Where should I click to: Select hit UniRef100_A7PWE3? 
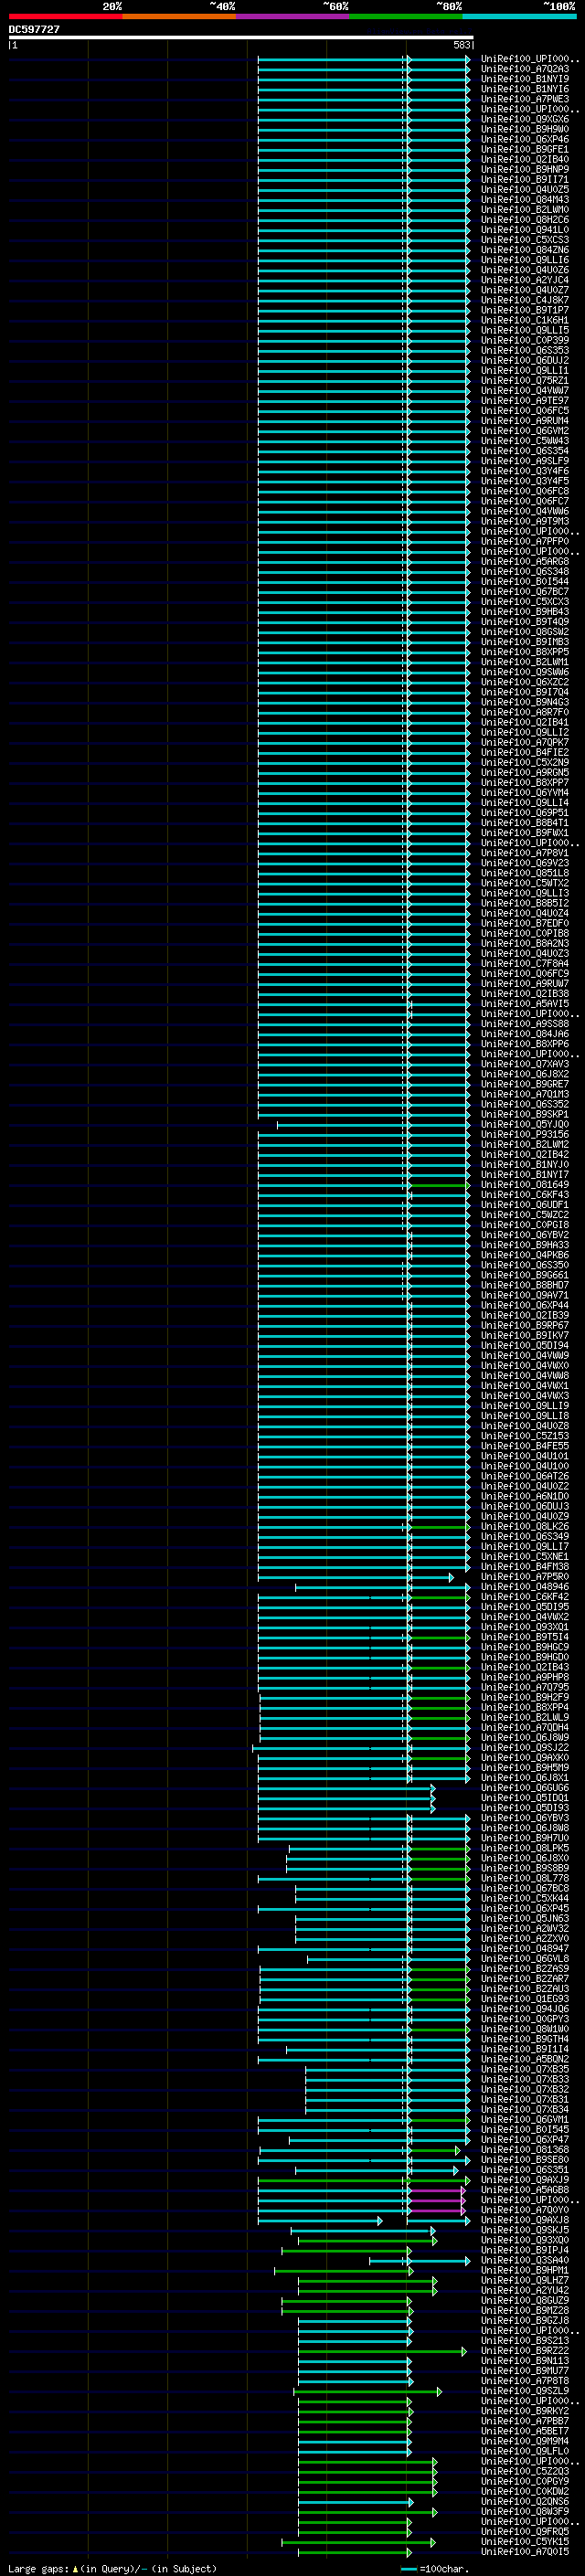tap(524, 99)
